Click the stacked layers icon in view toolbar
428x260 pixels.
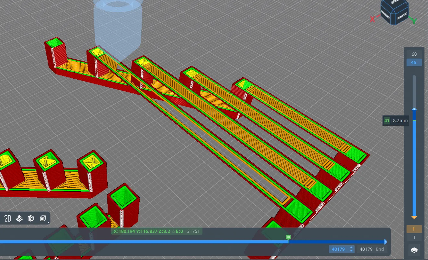click(x=19, y=218)
